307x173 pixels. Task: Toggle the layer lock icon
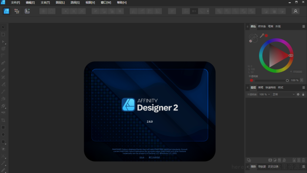(303, 94)
